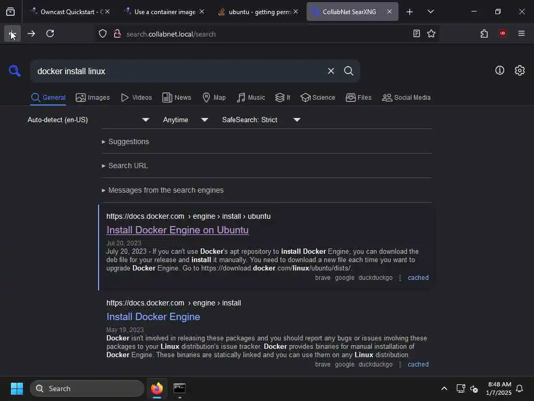
Task: Open the extensions puzzle icon
Action: coord(484,33)
